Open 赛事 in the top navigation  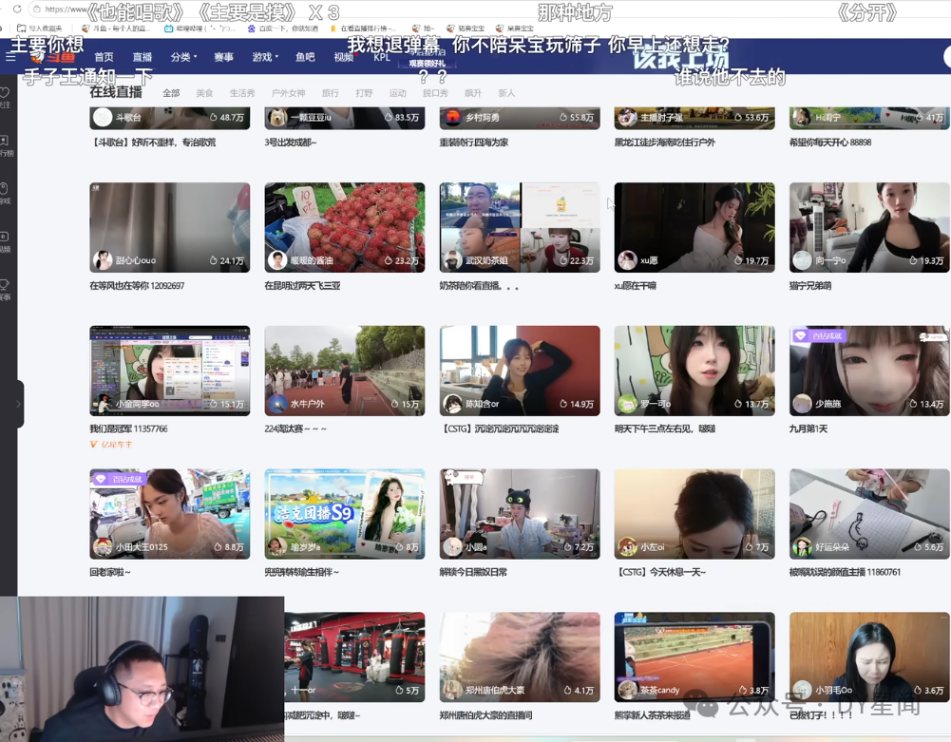click(224, 57)
